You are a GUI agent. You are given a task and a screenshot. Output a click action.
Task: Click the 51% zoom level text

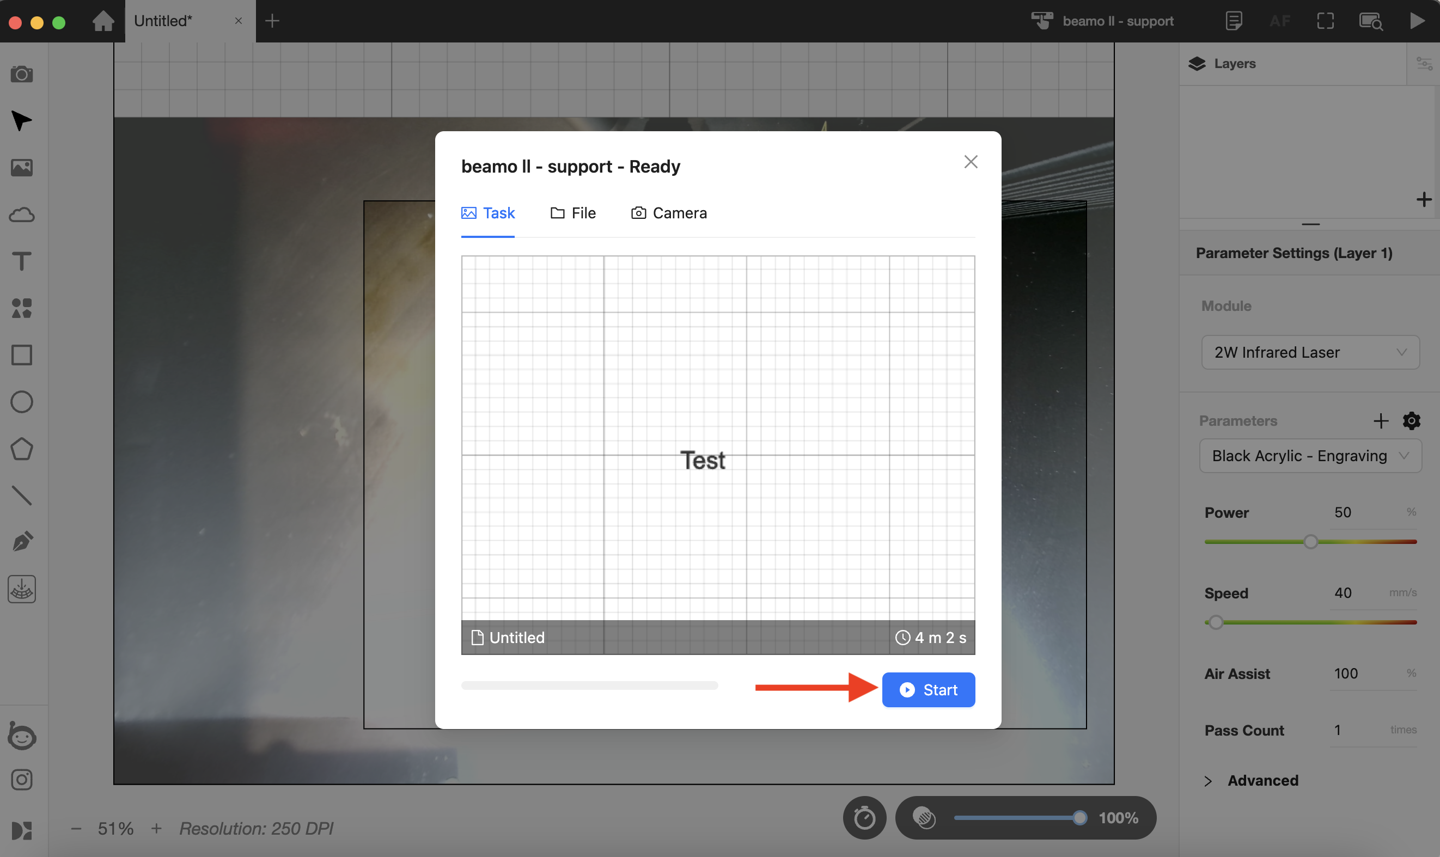[x=115, y=829]
